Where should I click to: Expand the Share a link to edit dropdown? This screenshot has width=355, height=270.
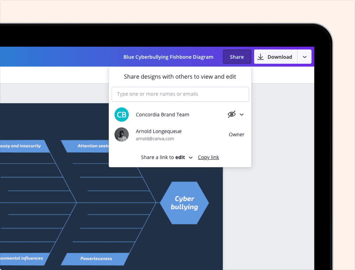click(191, 157)
